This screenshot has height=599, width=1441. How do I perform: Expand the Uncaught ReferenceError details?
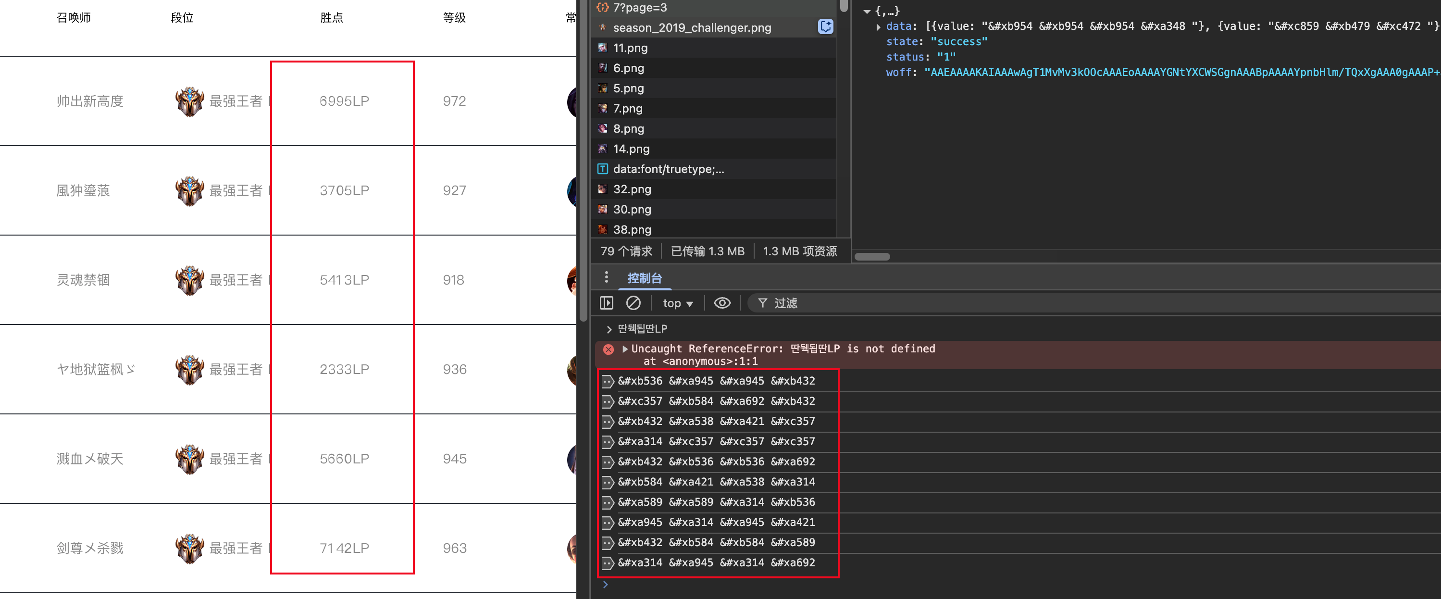click(x=625, y=349)
